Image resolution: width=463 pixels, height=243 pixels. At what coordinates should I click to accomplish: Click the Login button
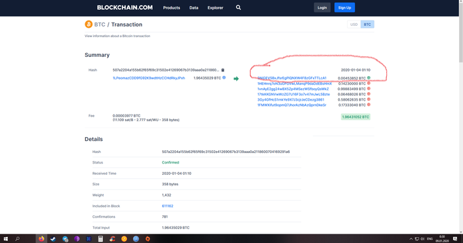tap(322, 8)
